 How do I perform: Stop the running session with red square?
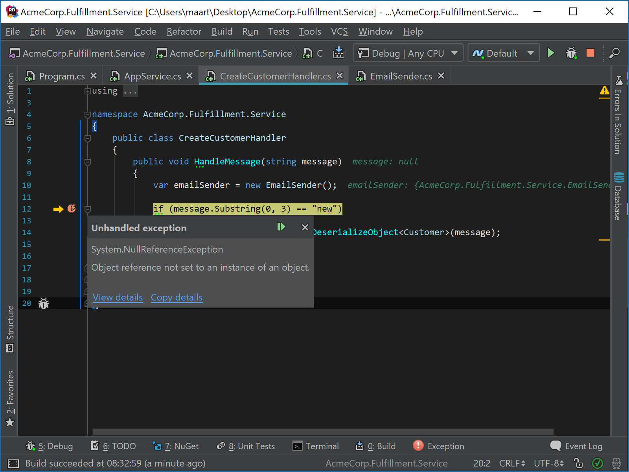(x=590, y=53)
